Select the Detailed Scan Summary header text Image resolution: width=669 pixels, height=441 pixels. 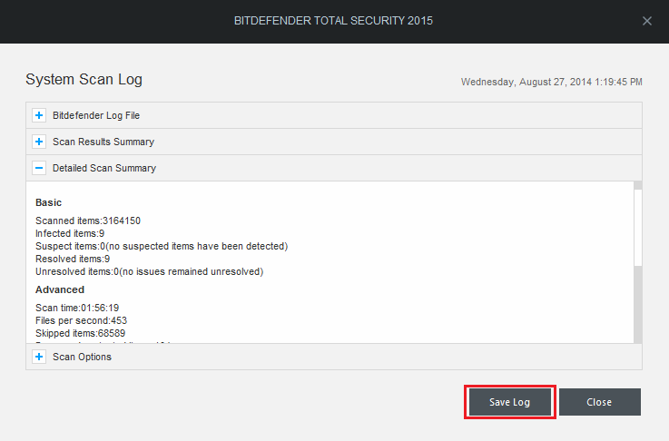click(x=104, y=169)
